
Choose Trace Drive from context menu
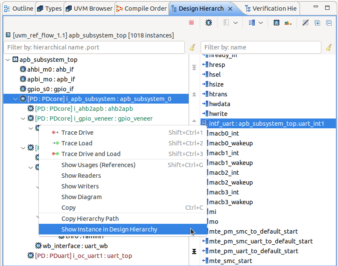[x=122, y=133]
